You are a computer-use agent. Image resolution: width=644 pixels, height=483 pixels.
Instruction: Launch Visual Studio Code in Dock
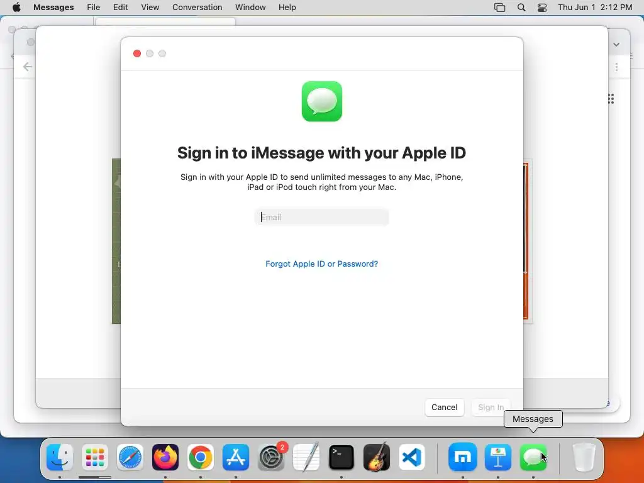pyautogui.click(x=412, y=457)
